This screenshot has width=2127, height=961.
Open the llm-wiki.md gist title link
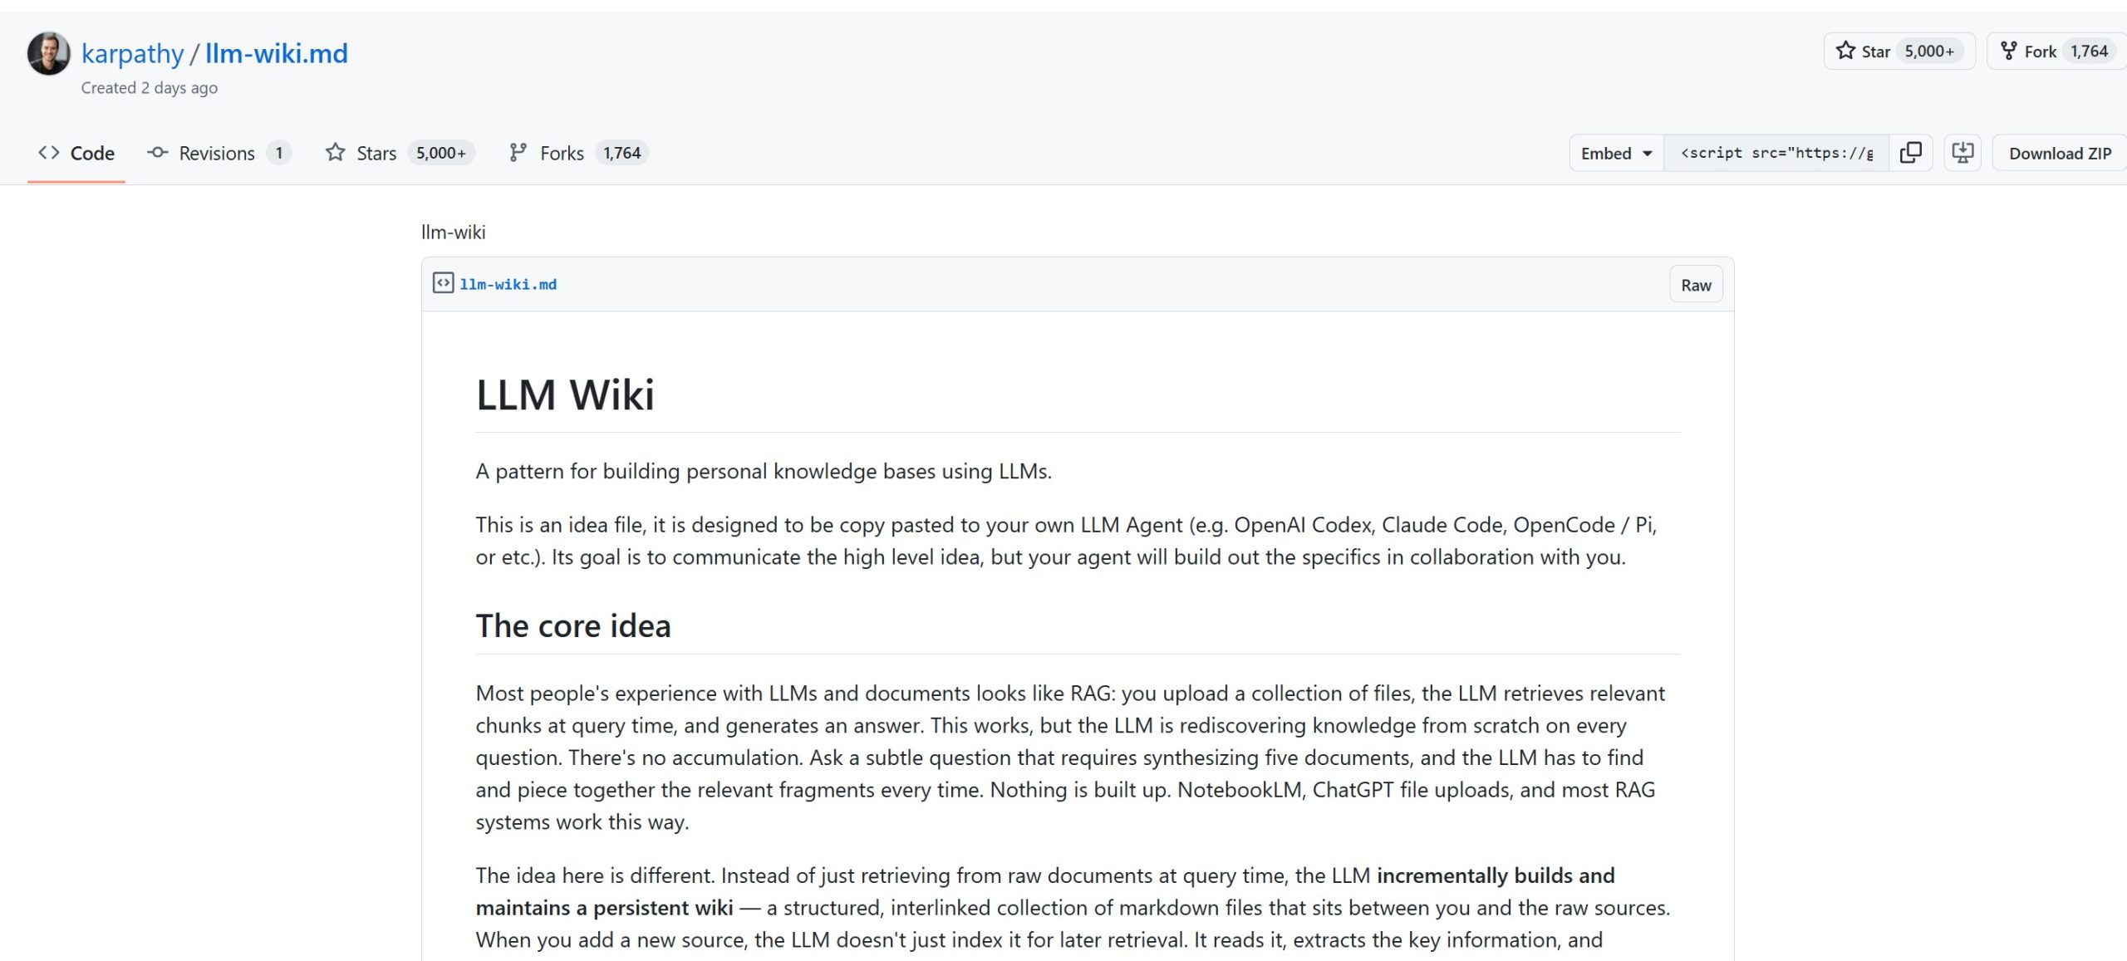tap(277, 52)
